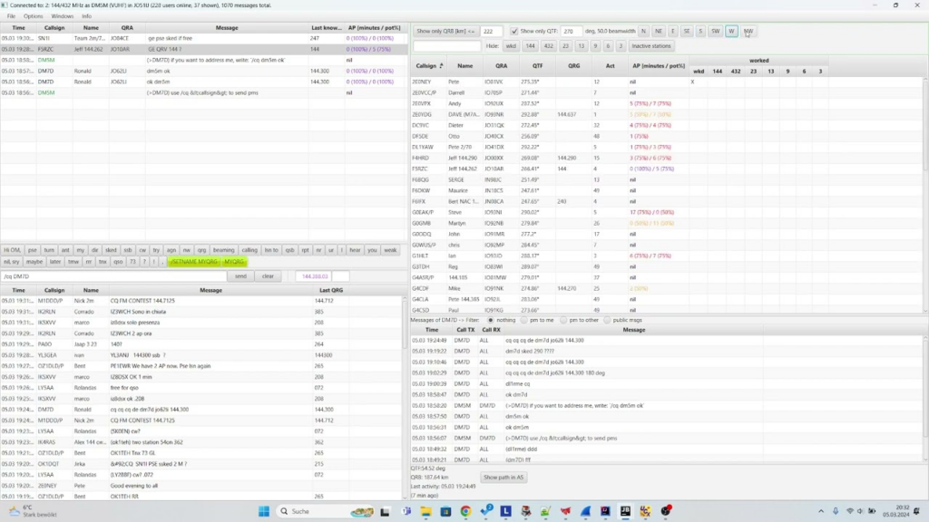Set beam direction to W
This screenshot has height=522, width=929.
coord(731,32)
